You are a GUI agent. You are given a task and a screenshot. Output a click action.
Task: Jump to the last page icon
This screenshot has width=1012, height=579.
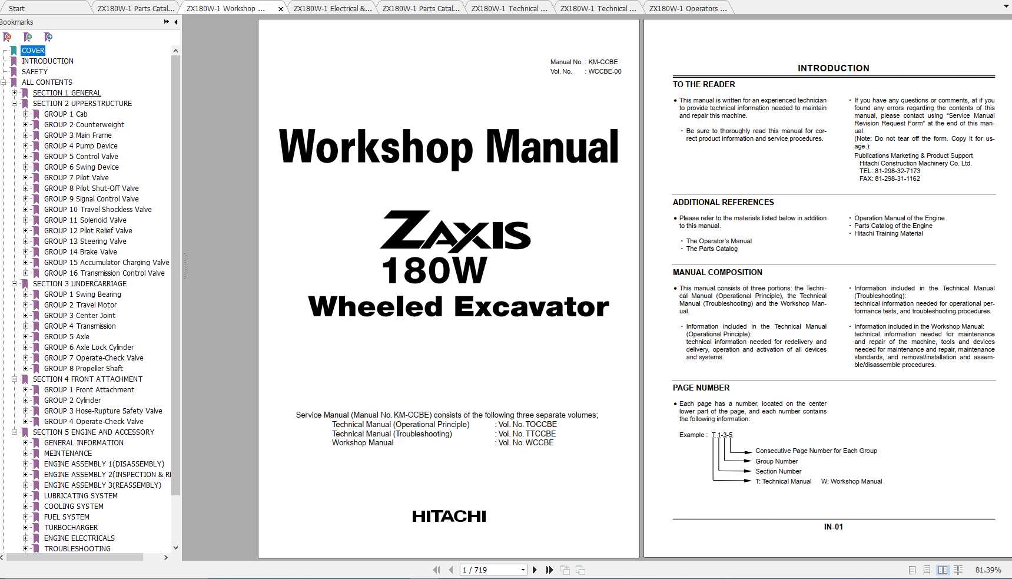549,570
